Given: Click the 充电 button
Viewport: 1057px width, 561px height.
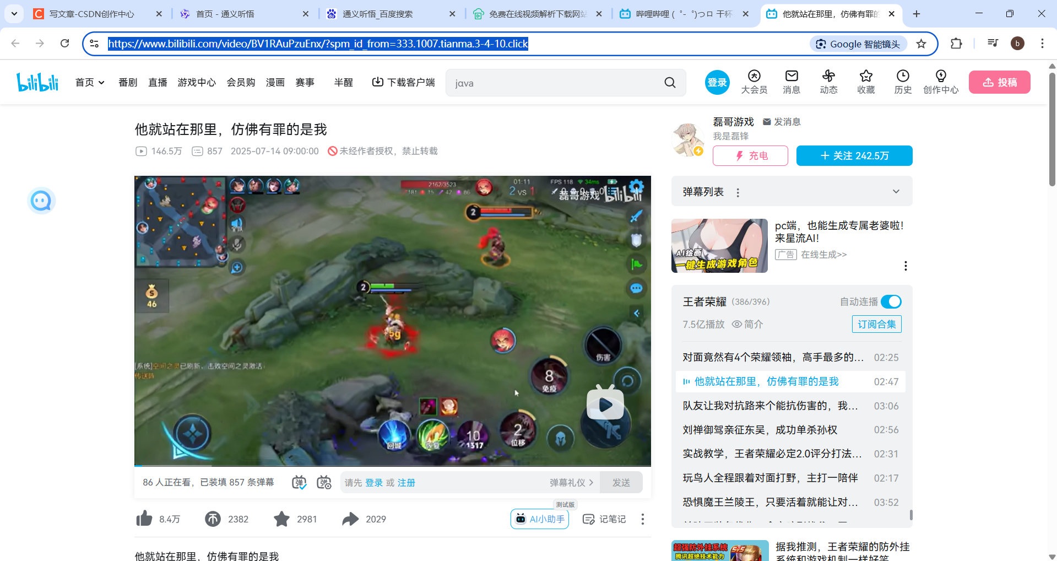Looking at the screenshot, I should point(750,155).
